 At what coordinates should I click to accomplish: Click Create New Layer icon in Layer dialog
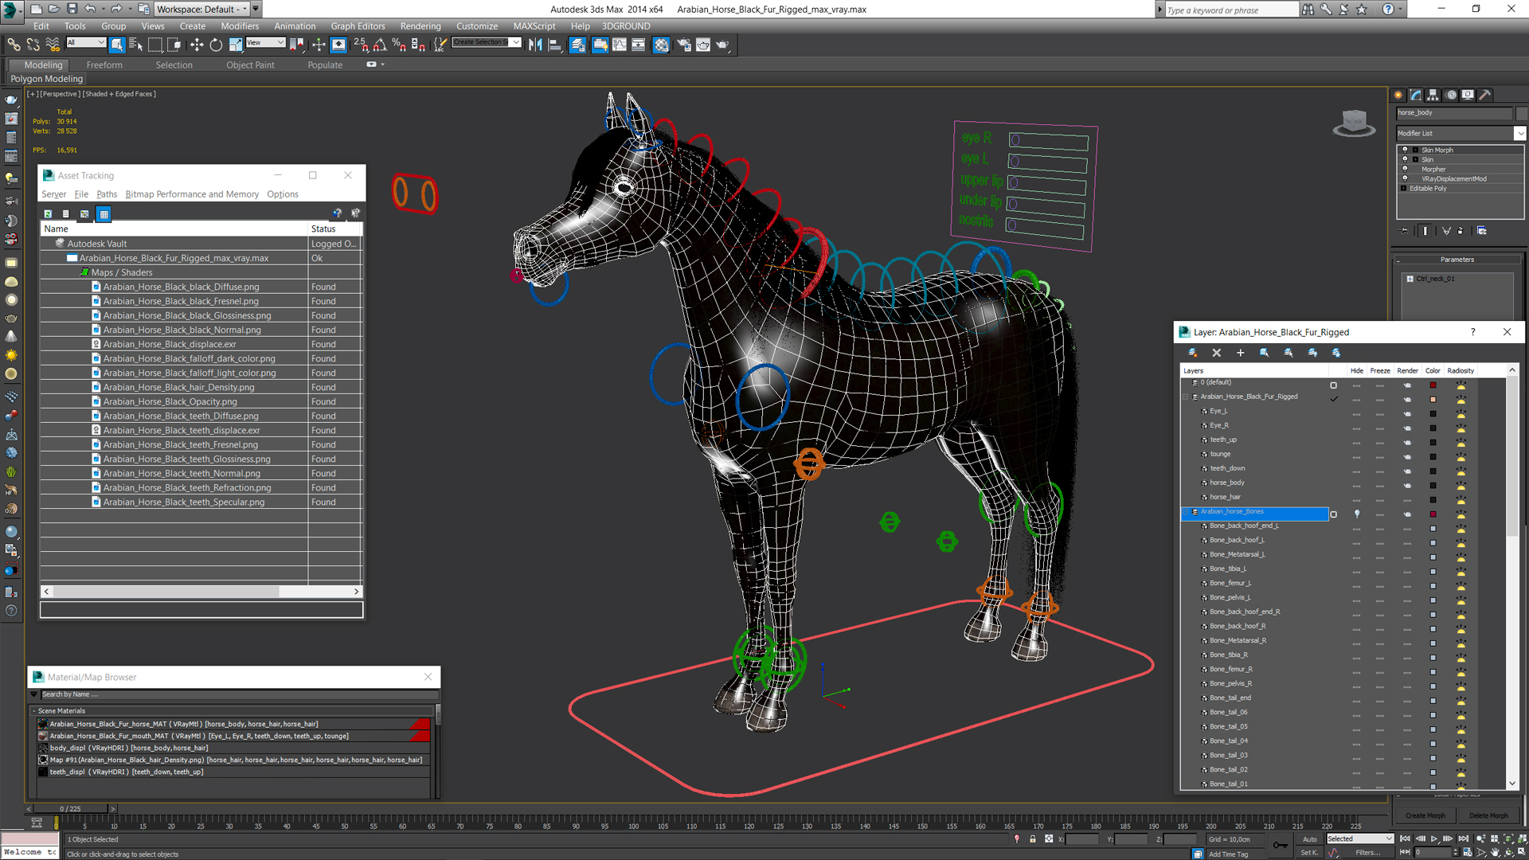pos(1192,353)
